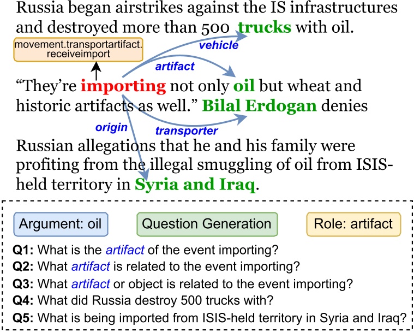Click the green "Question Generation" box
Screen dimensions: 414x332
207,223
